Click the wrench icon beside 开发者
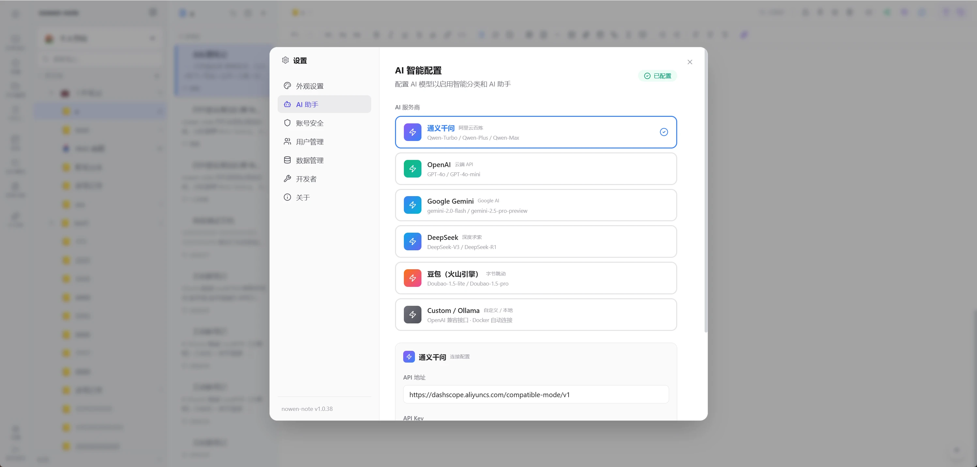Screen dimensions: 977x467 coord(287,179)
